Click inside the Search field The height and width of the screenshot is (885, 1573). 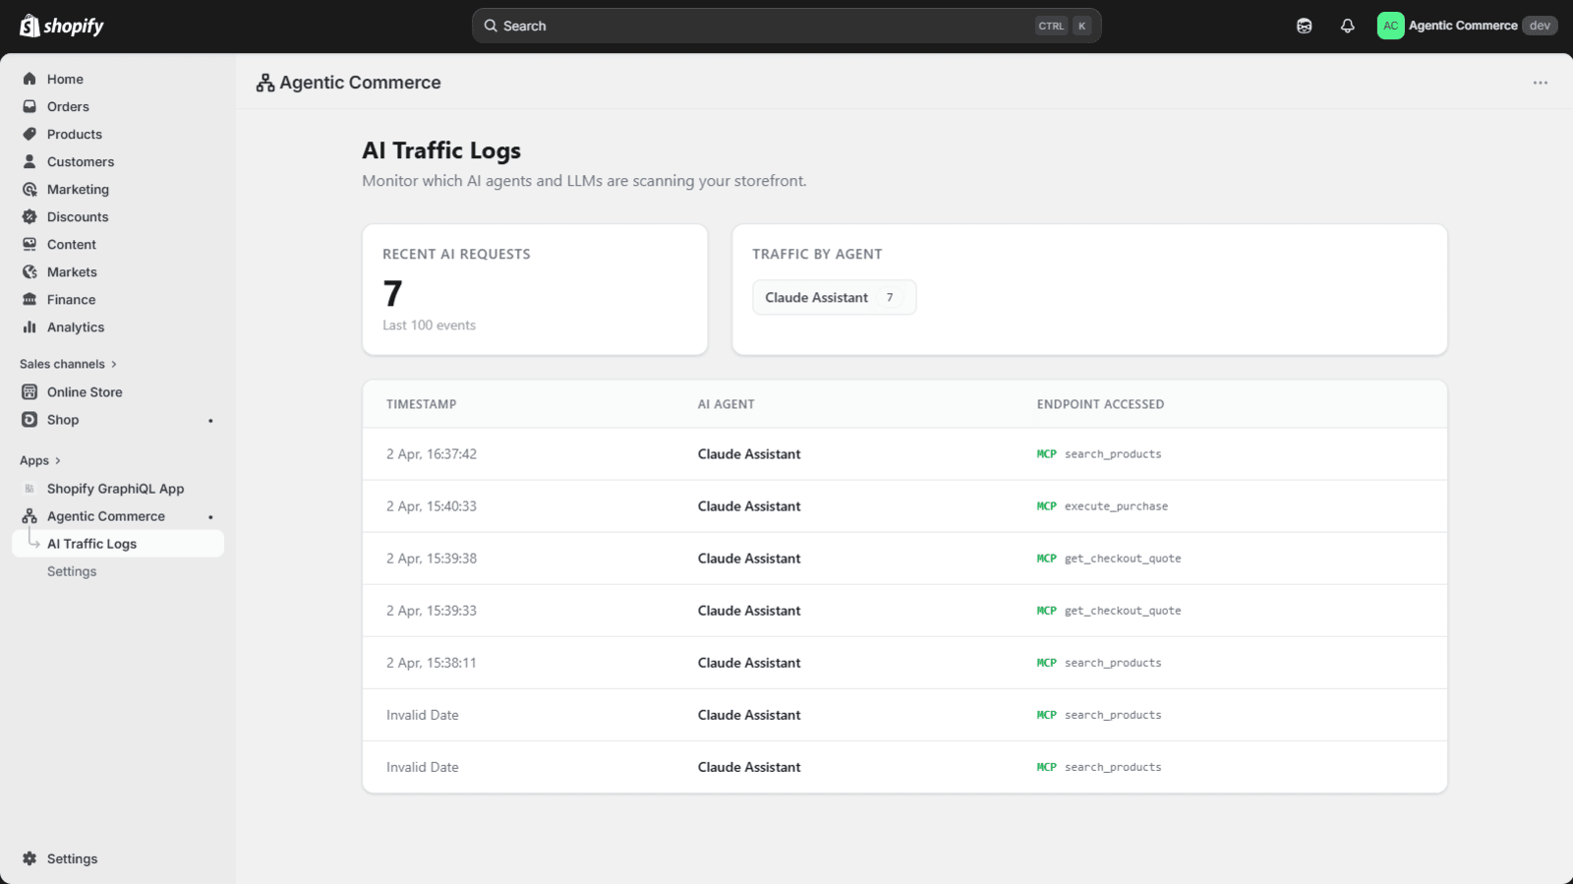click(x=785, y=26)
